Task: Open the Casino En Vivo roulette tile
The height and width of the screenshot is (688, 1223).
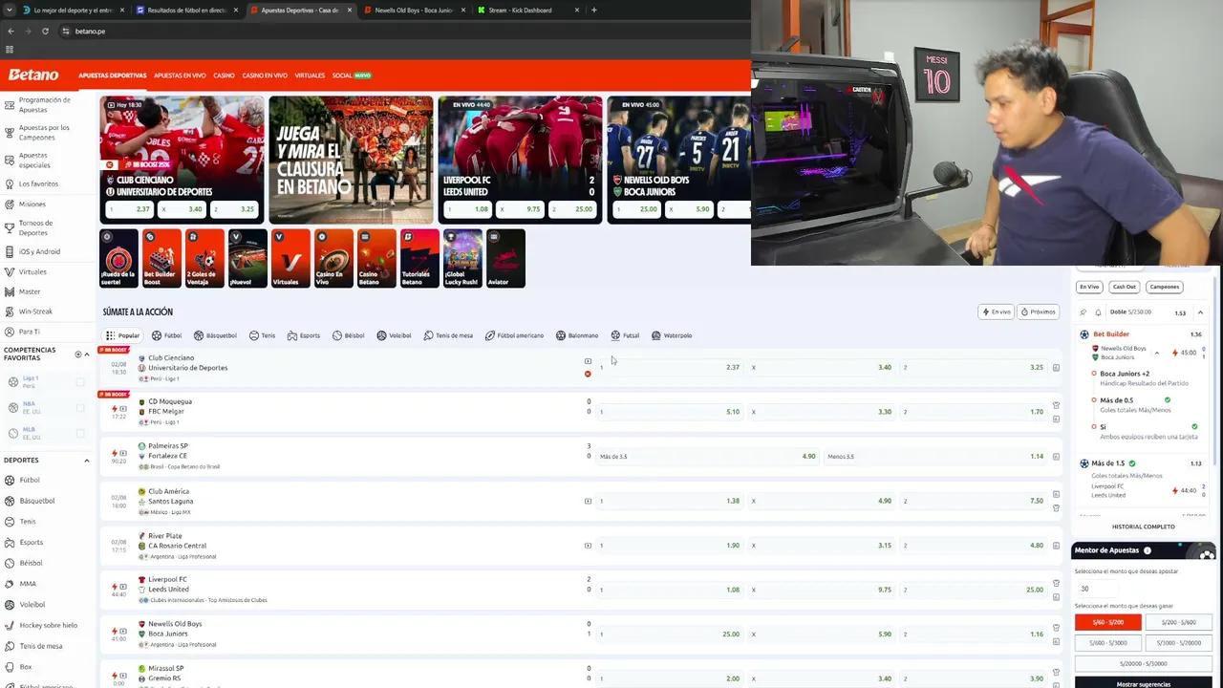Action: (x=333, y=258)
